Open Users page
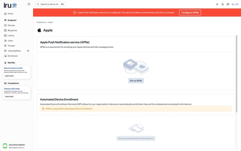 click(x=10, y=41)
